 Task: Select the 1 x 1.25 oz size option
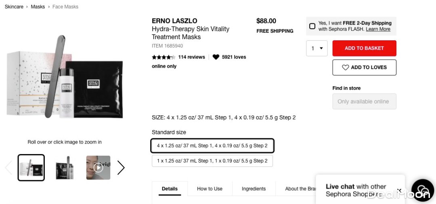click(x=212, y=161)
